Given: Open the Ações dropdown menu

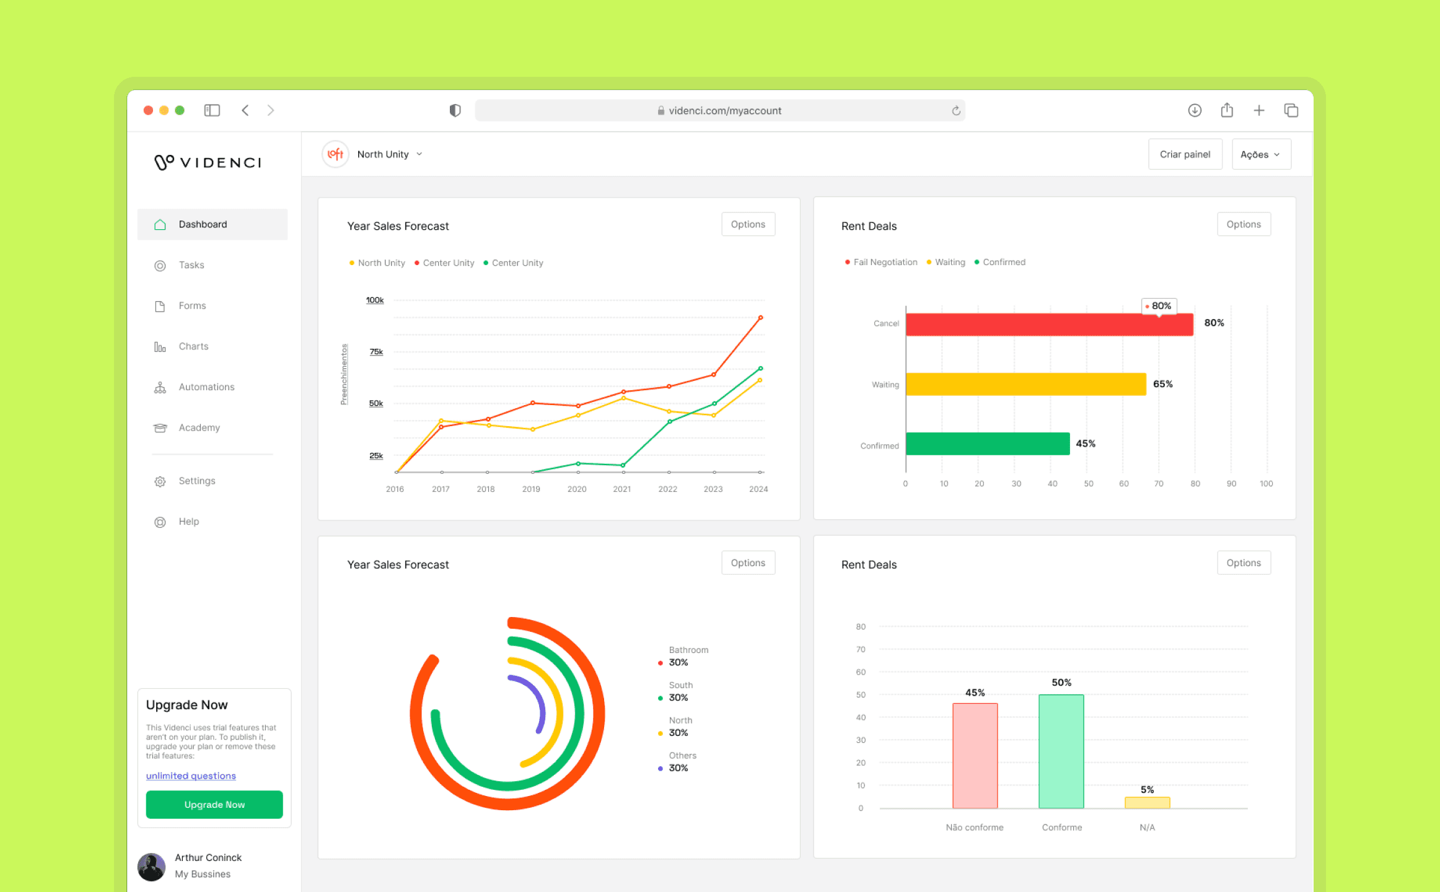Looking at the screenshot, I should tap(1261, 154).
